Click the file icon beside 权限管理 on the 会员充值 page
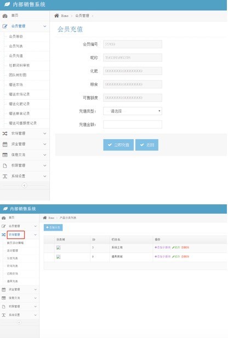The width and height of the screenshot is (228, 338). [x=5, y=165]
